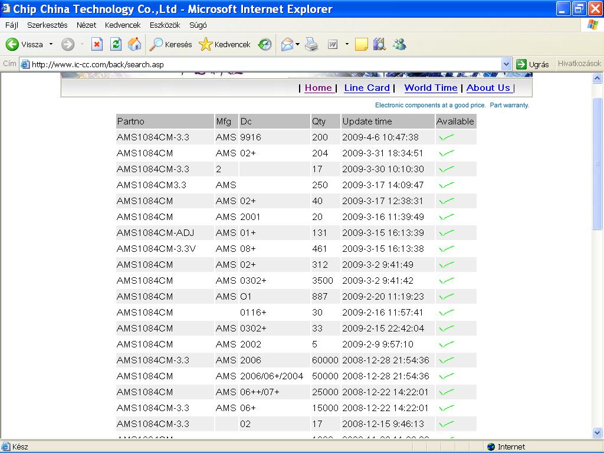Expand the Edit button dropdown arrow
Image resolution: width=604 pixels, height=453 pixels.
click(347, 44)
